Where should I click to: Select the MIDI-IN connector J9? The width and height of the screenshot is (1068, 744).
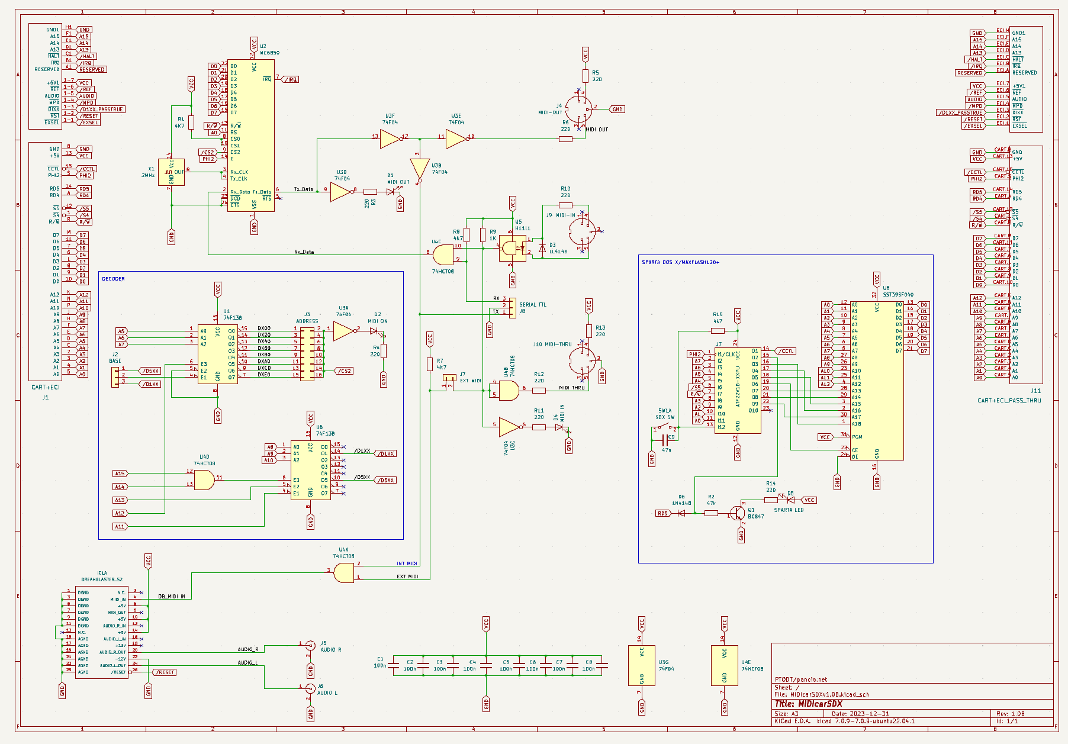point(583,231)
